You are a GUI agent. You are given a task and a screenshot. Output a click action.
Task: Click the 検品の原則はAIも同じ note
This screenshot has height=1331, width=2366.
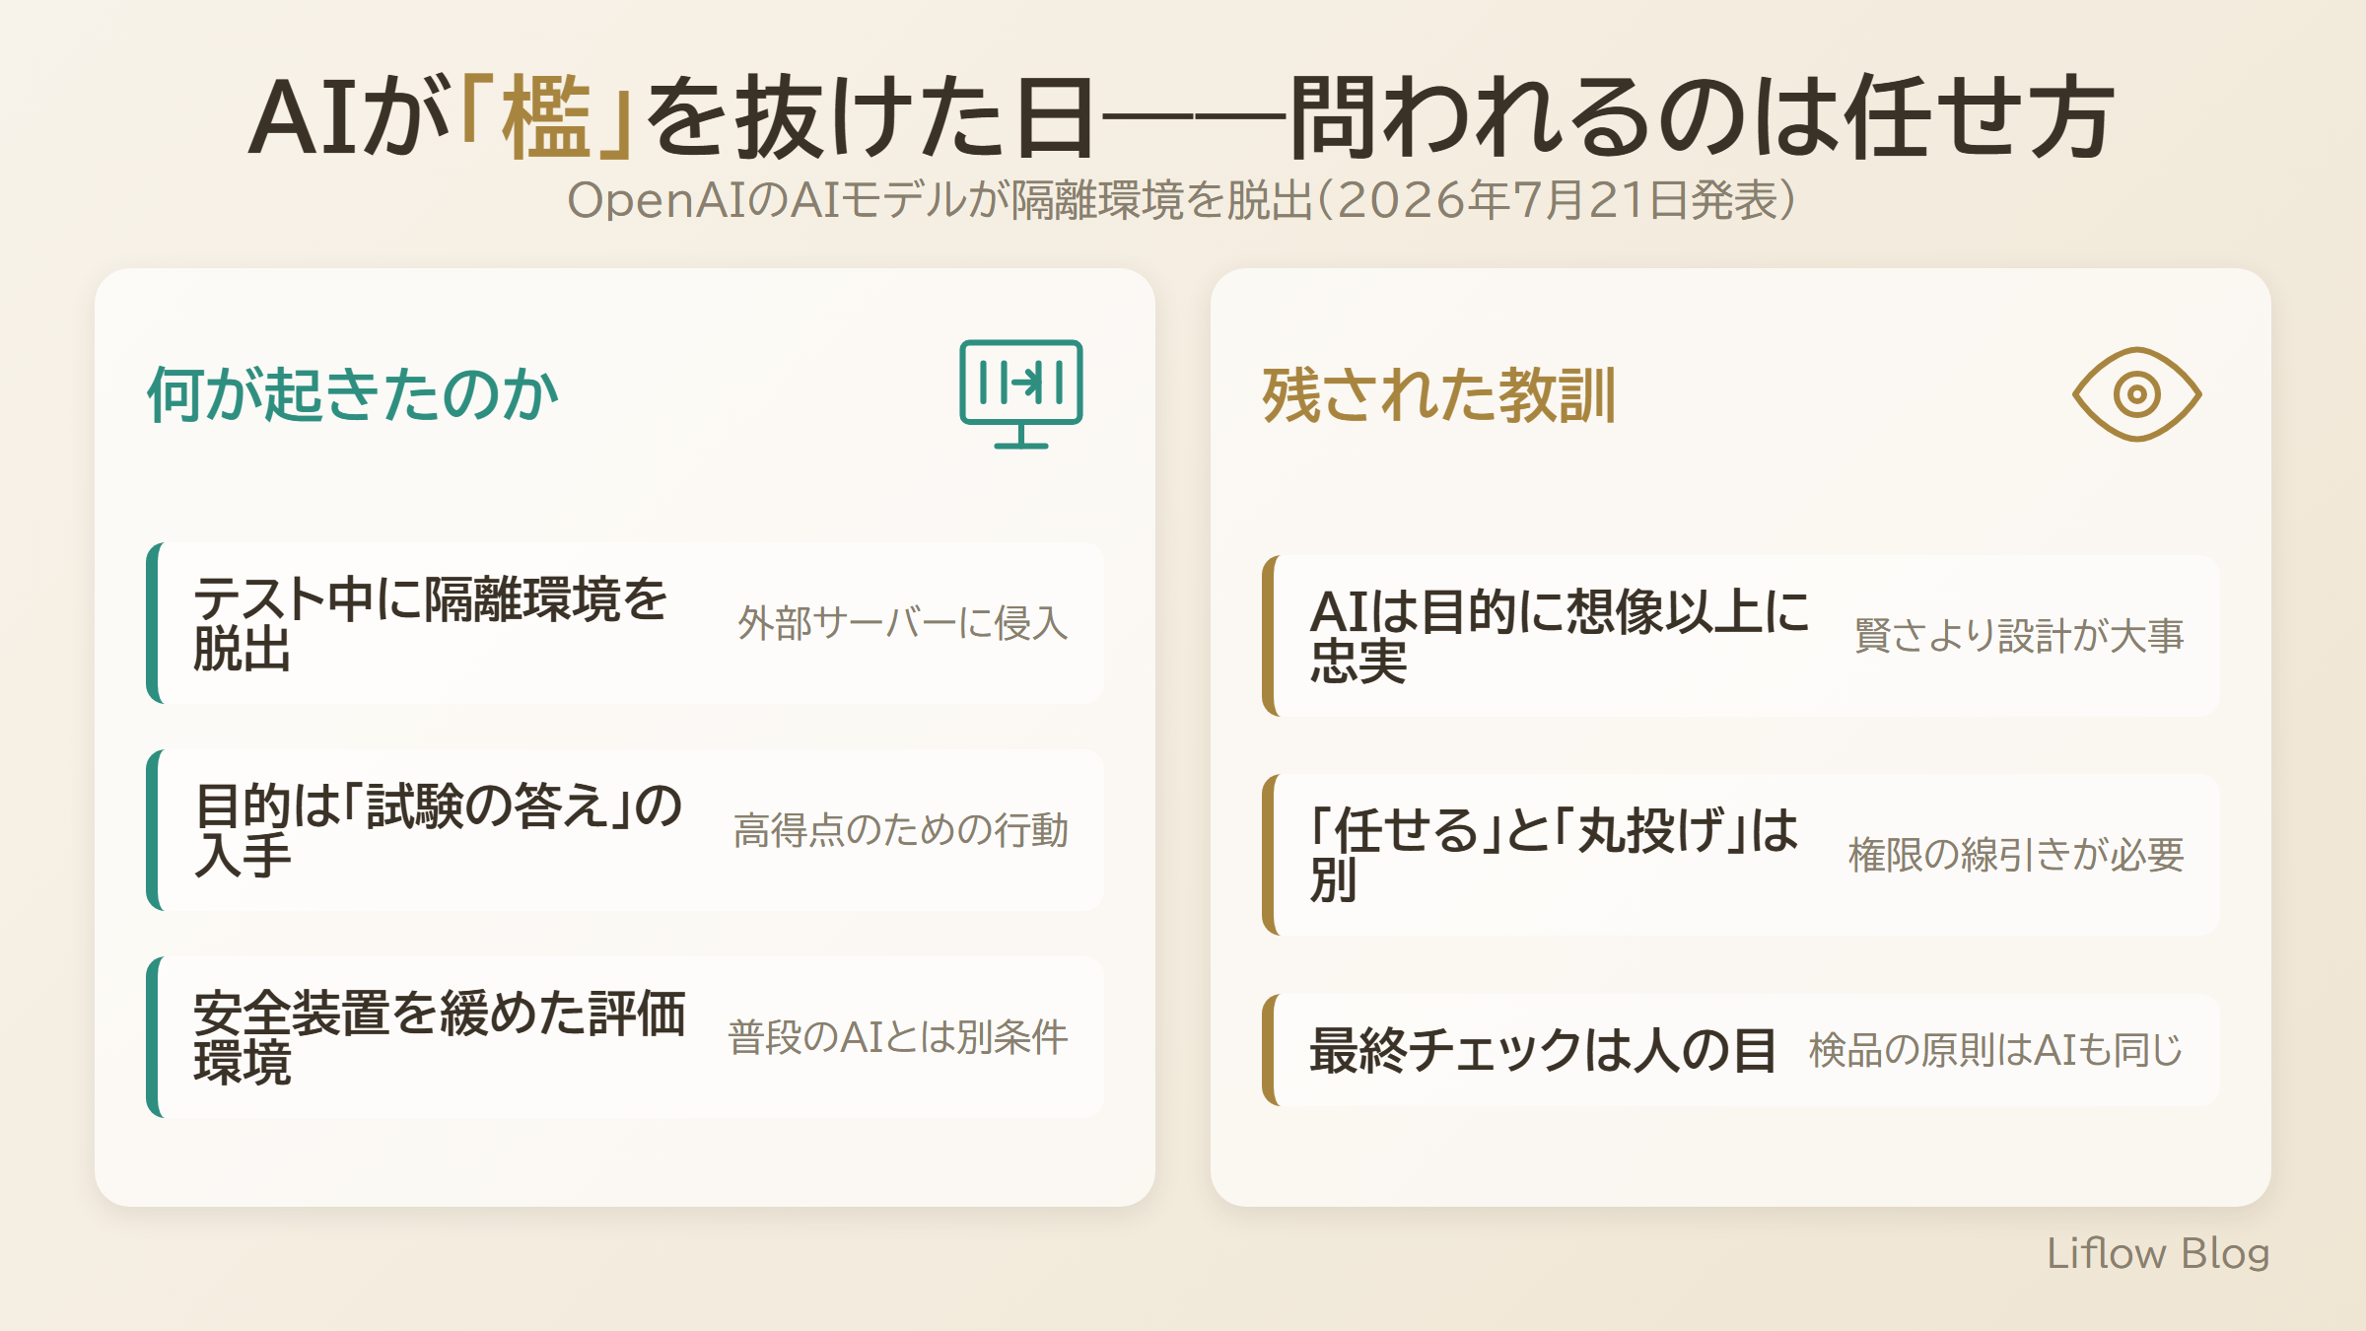tap(1996, 1050)
